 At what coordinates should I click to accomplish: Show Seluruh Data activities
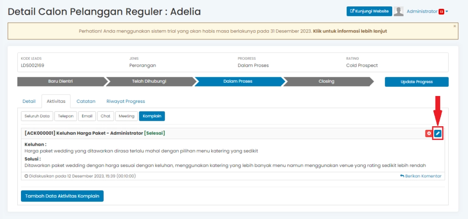coord(37,116)
